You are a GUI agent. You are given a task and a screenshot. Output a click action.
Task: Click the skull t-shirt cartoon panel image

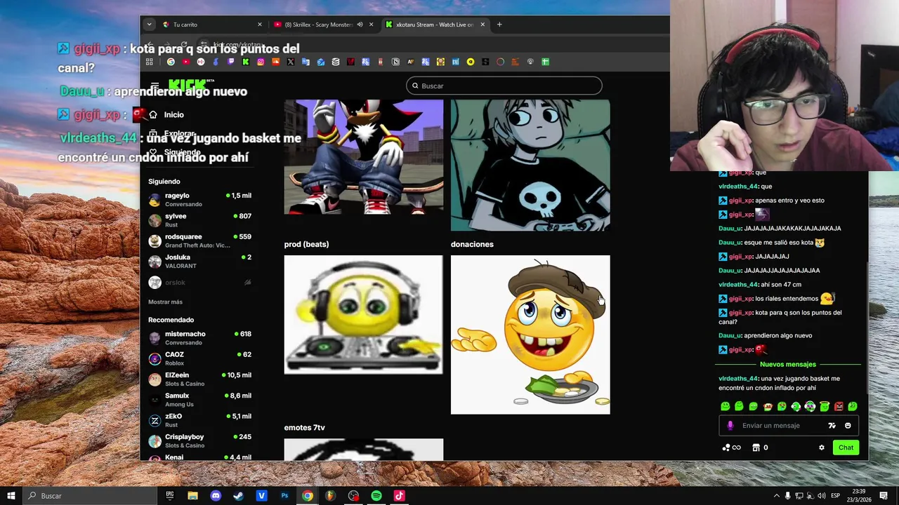click(530, 165)
